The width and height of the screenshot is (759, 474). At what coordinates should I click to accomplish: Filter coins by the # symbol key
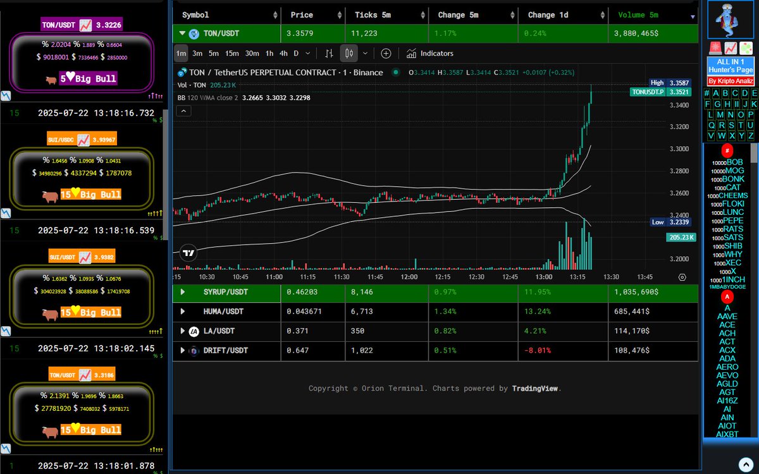coord(707,94)
